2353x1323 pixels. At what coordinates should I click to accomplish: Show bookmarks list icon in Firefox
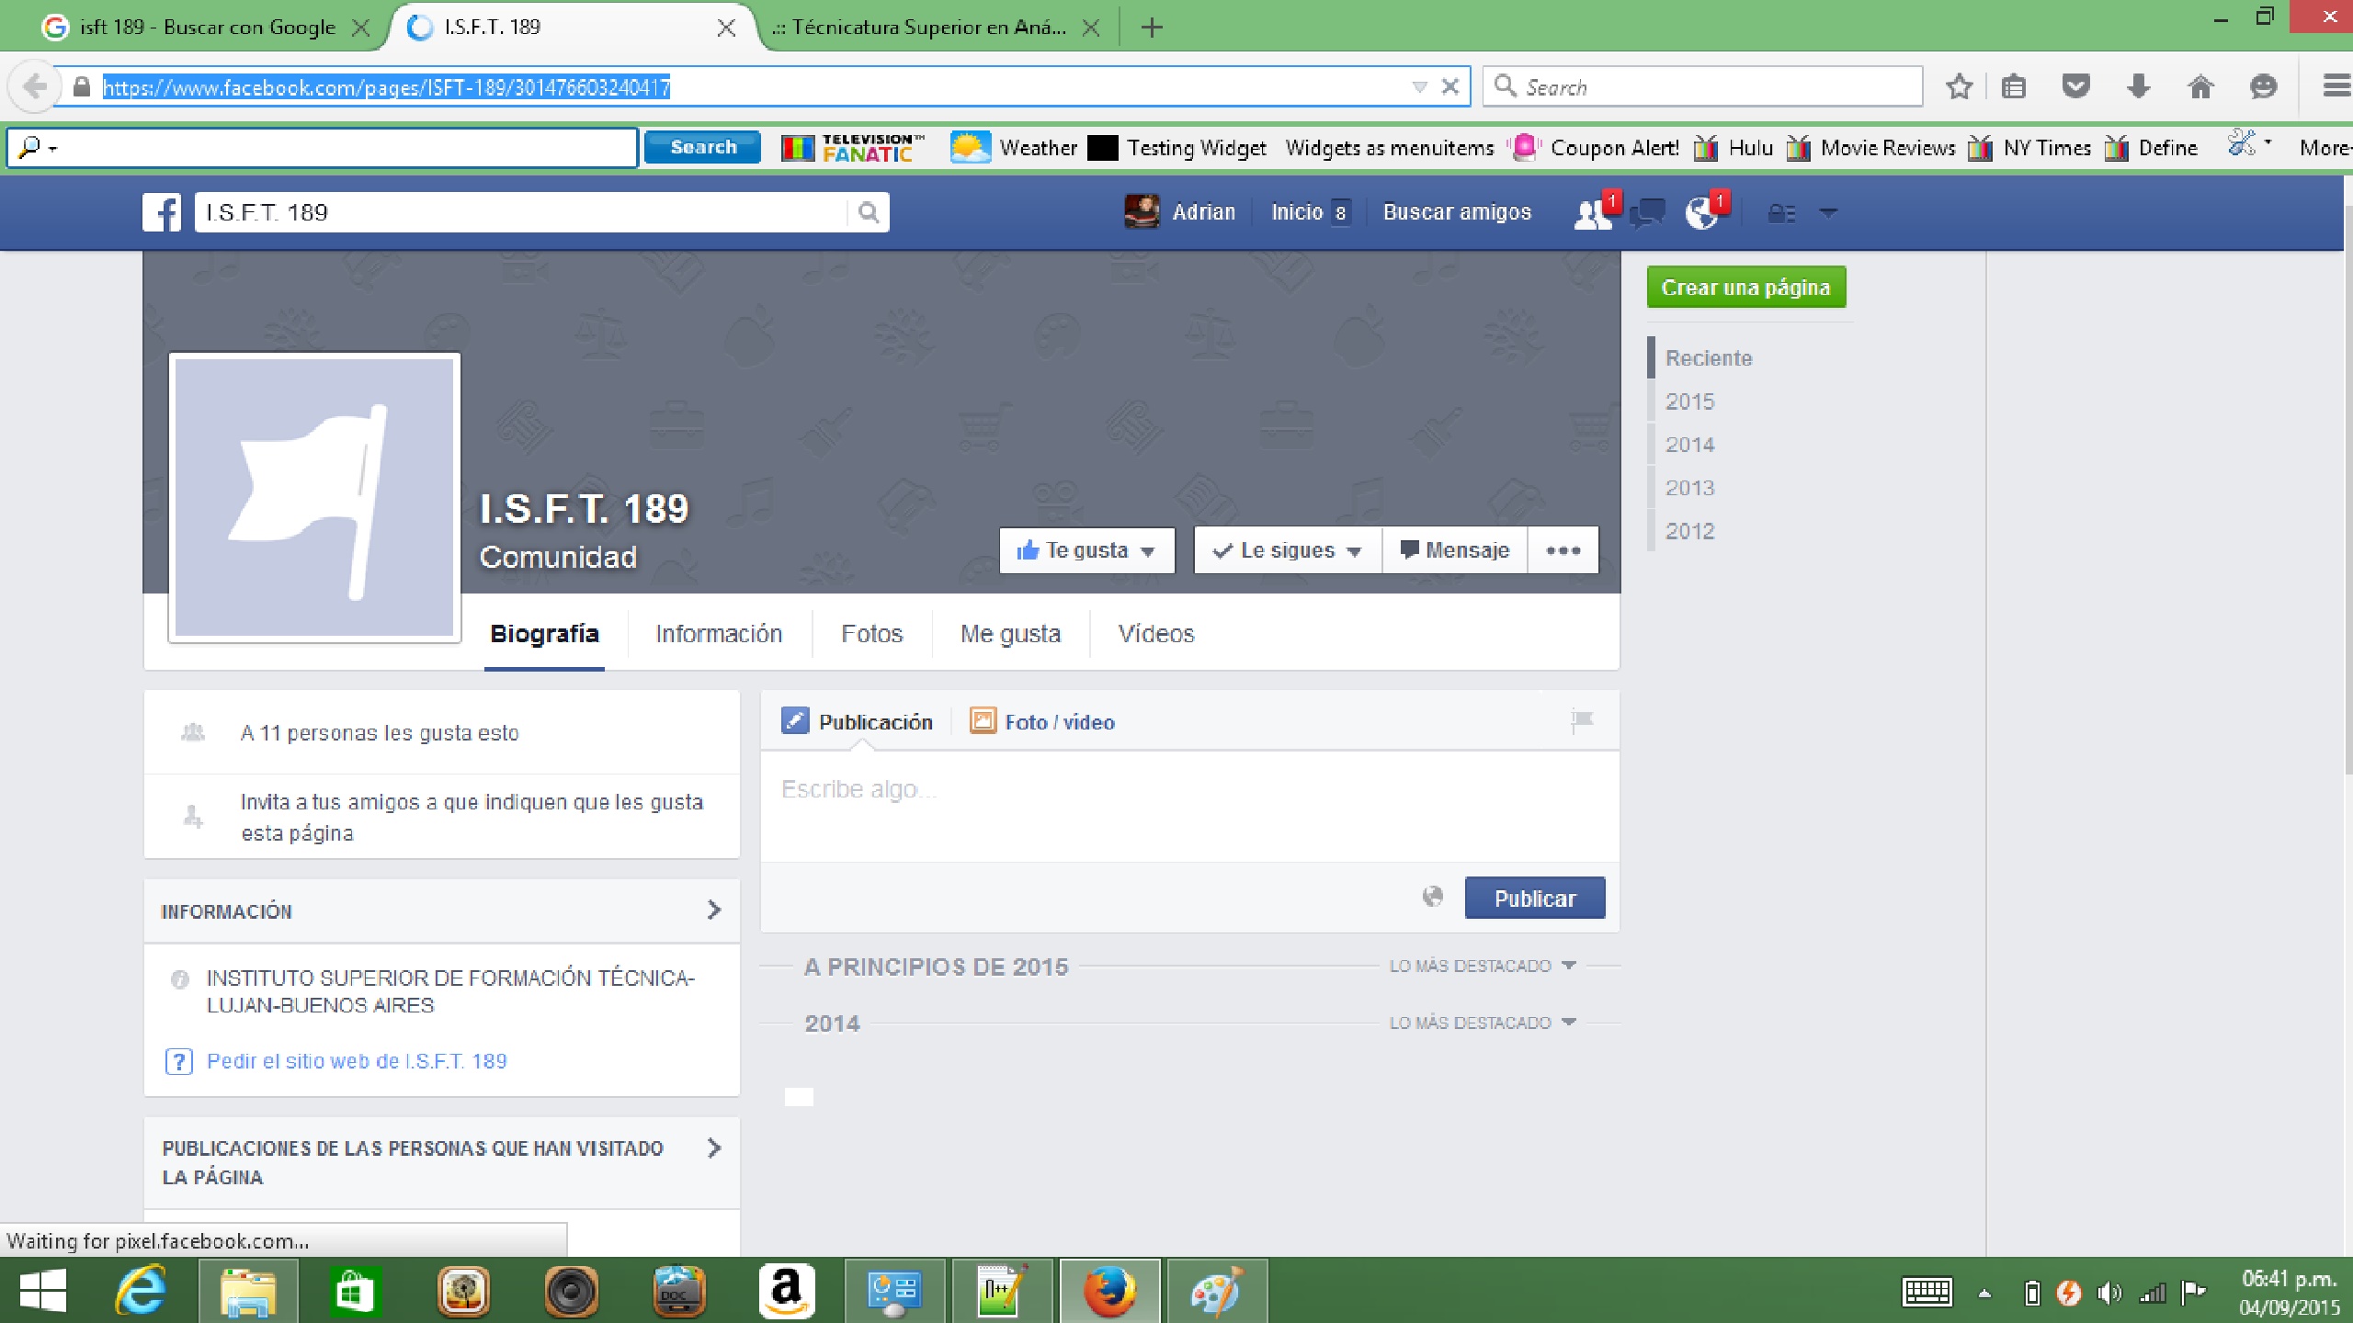click(x=2013, y=87)
